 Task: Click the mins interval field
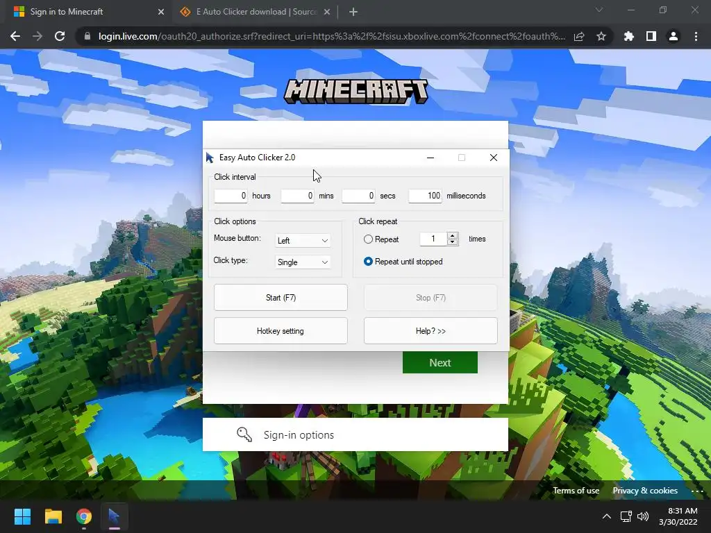297,196
